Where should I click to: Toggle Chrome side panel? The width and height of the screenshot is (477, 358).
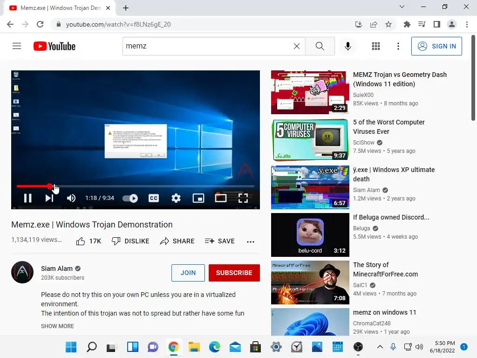coord(436,24)
